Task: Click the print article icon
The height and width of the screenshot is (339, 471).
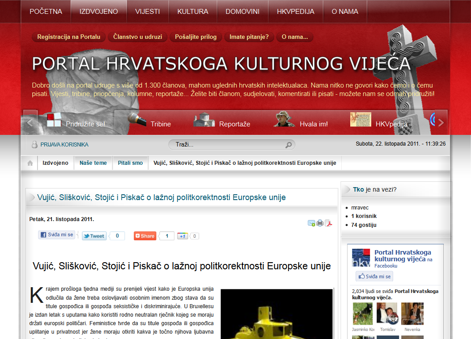Action: 320,223
